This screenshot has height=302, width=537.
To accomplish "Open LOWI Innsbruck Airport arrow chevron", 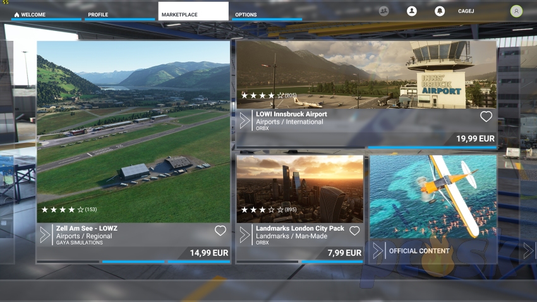I will pos(244,121).
